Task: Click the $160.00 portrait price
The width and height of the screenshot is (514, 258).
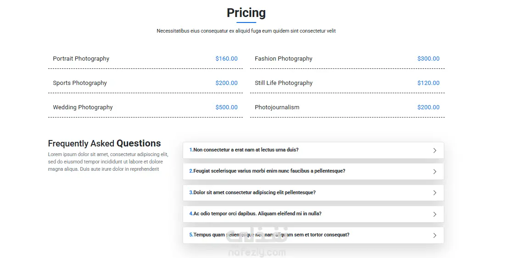Action: pos(227,59)
